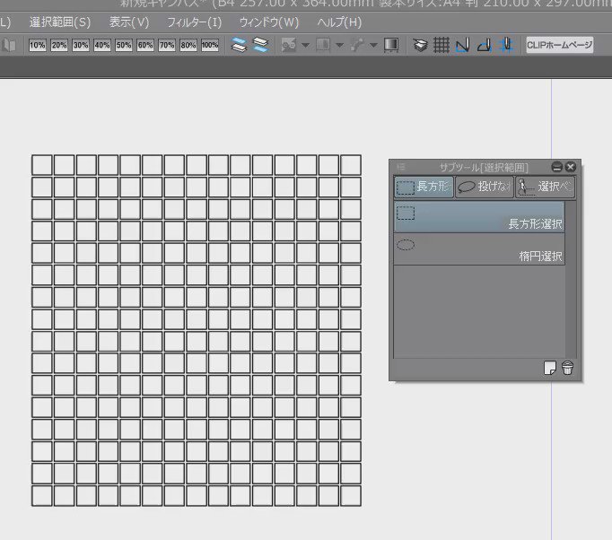Toggle snap to ruler icon
This screenshot has height=540, width=612.
pyautogui.click(x=463, y=45)
